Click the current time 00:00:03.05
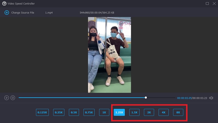Viewport: 218px width, 123px height. point(184,98)
